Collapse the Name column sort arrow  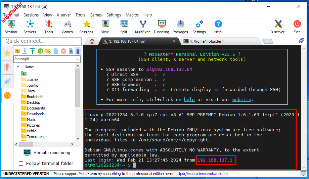(18, 67)
